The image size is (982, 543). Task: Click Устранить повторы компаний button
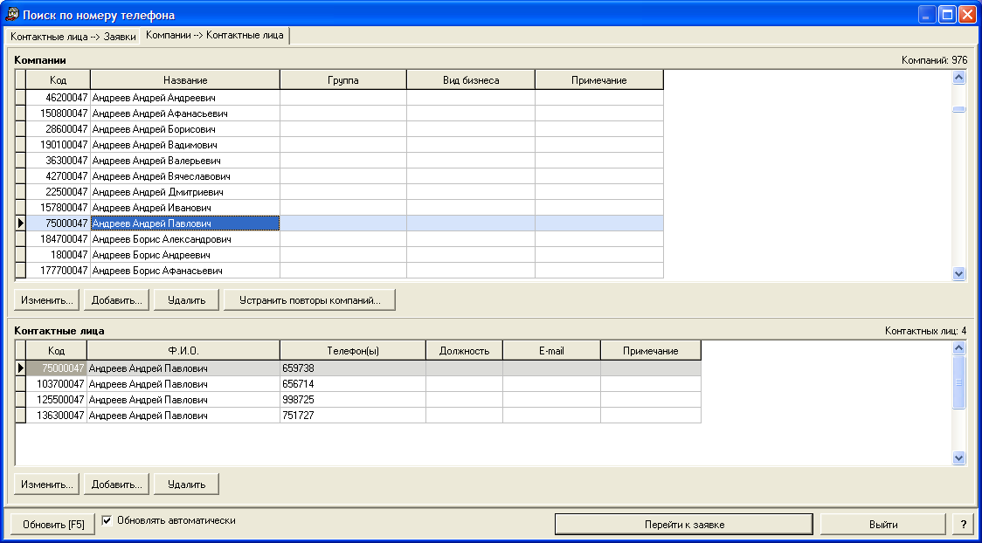pyautogui.click(x=310, y=299)
